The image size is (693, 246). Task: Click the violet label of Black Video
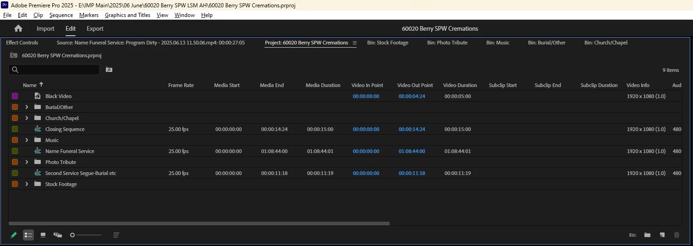(15, 96)
